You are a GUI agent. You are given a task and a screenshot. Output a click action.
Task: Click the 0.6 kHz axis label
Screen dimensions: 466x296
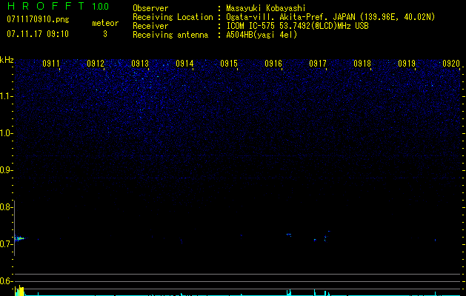coord(6,281)
